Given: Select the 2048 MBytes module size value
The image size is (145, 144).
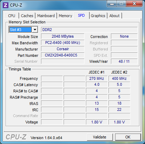Looking at the screenshot, I should tap(63, 36).
